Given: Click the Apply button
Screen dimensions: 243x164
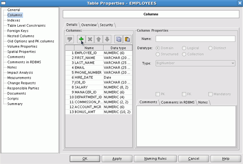Looking at the screenshot, I should pyautogui.click(x=117, y=159).
